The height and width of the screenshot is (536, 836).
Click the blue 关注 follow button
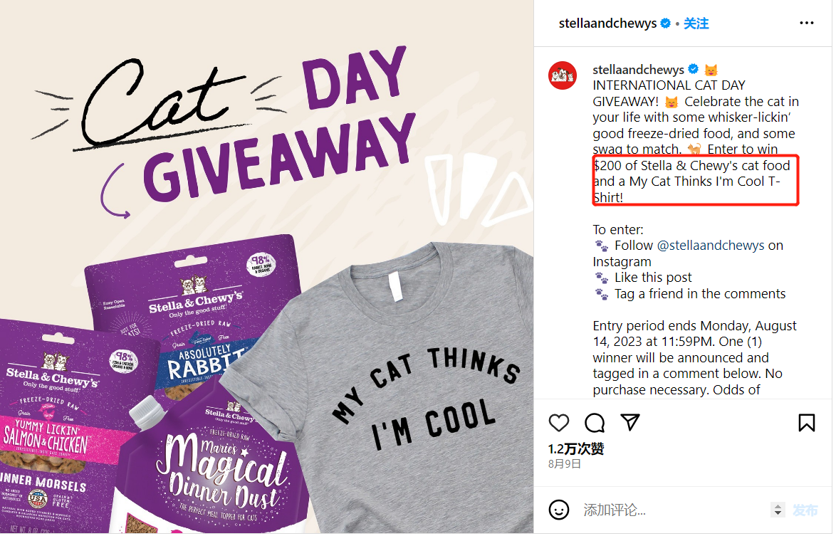pos(696,23)
